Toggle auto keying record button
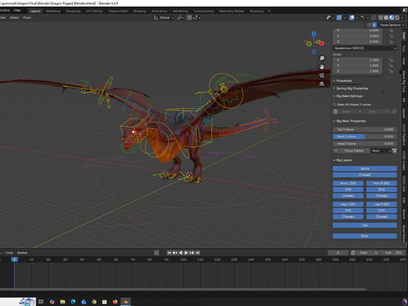Image resolution: width=408 pixels, height=306 pixels. 156,253
